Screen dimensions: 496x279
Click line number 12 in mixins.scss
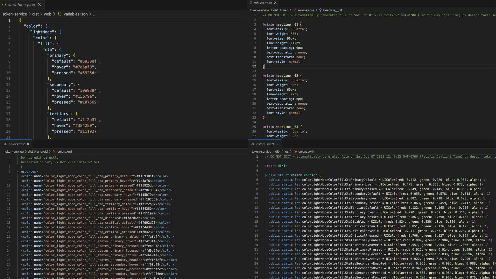(254, 66)
